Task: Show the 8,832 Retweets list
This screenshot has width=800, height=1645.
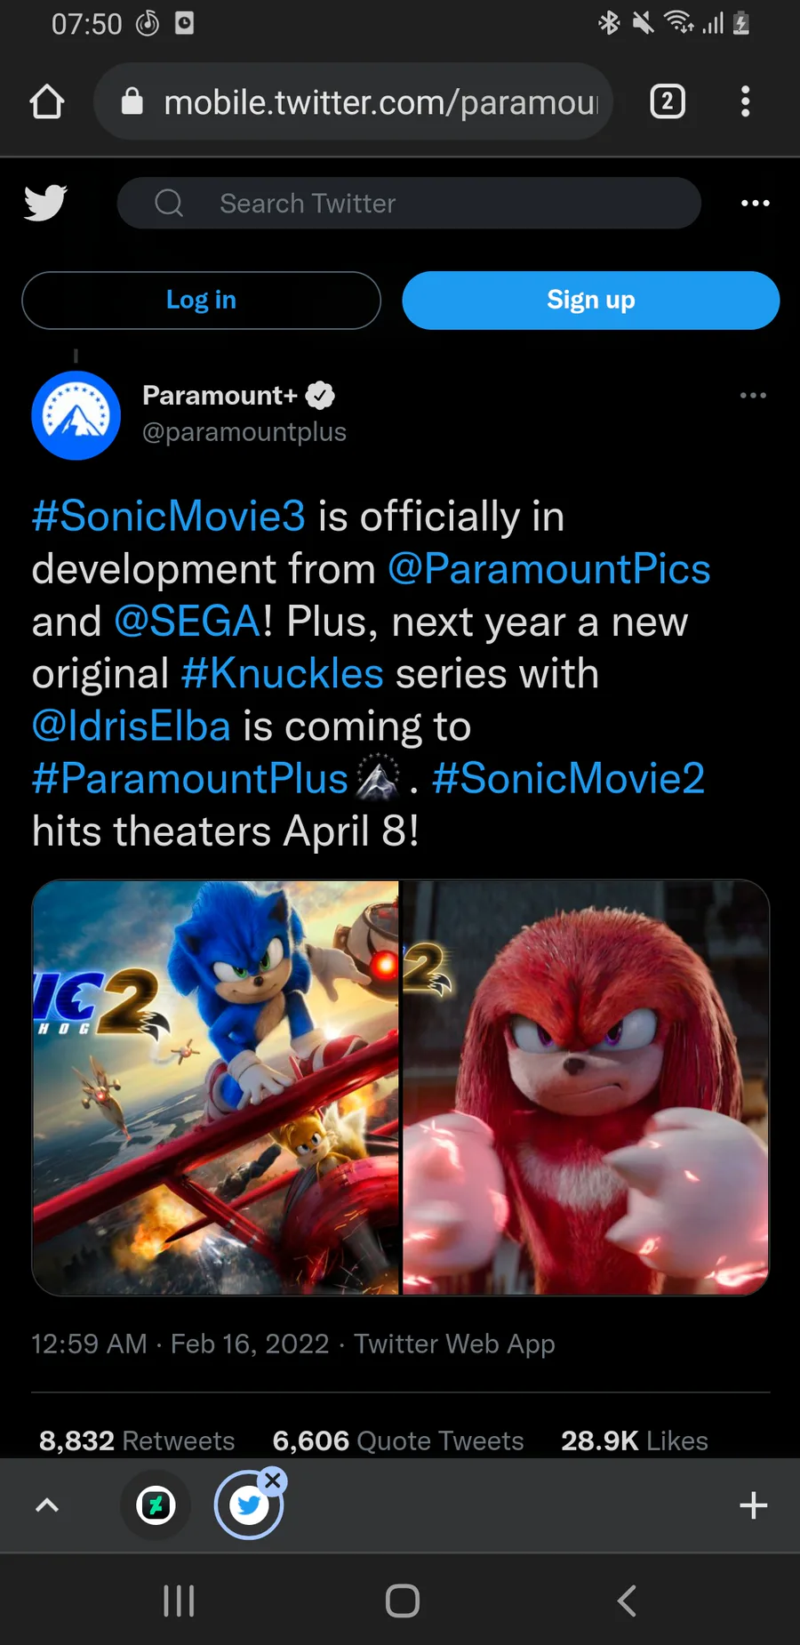Action: pyautogui.click(x=137, y=1440)
